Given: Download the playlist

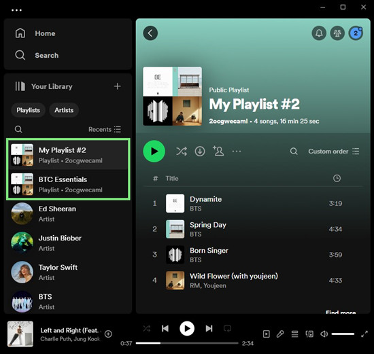Looking at the screenshot, I should point(200,151).
